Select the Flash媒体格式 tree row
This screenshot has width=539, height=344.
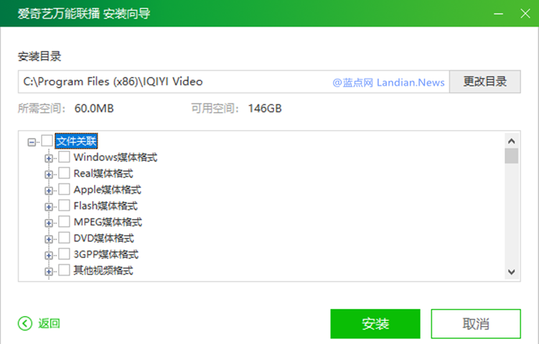pyautogui.click(x=106, y=205)
